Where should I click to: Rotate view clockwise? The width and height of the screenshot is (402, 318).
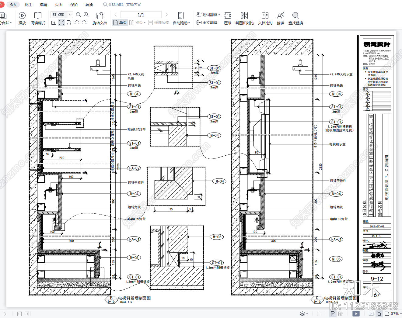point(84,23)
